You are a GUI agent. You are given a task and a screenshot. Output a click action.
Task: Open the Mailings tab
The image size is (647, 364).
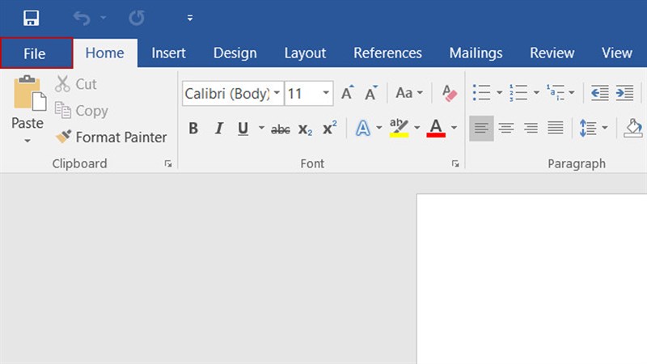476,53
